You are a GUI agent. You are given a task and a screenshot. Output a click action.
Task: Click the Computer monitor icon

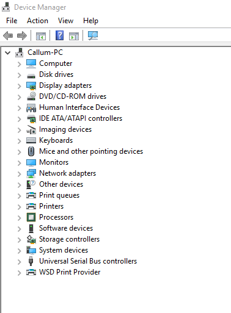point(31,63)
